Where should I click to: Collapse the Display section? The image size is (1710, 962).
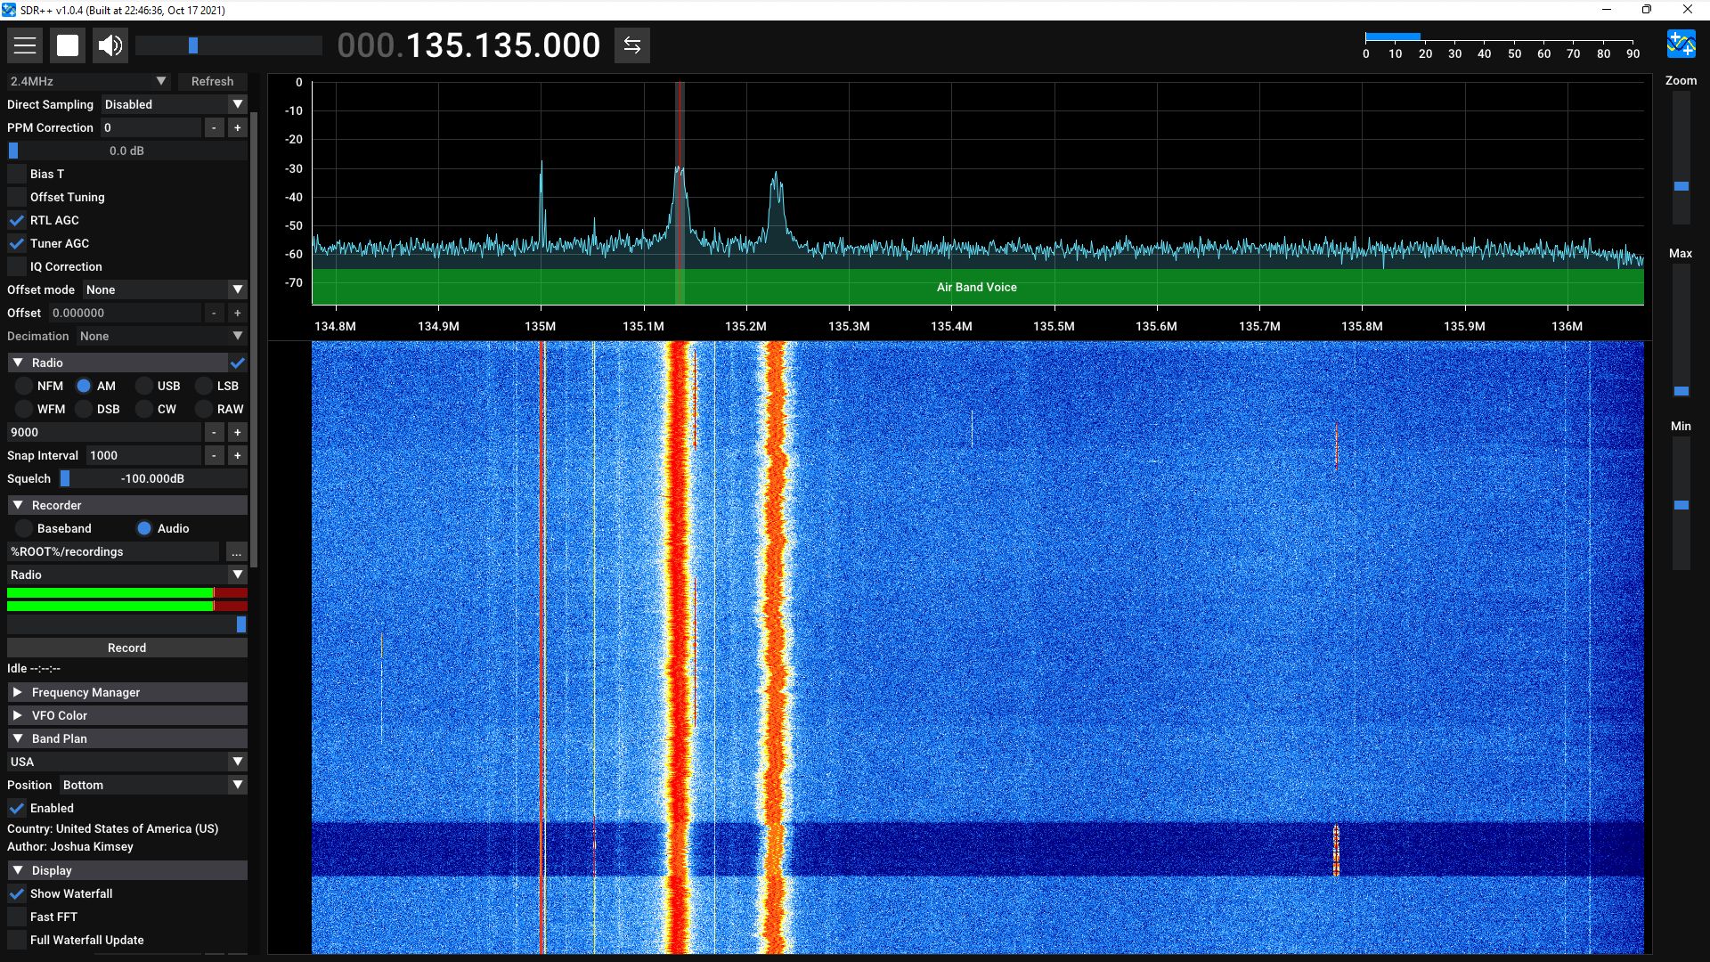click(x=126, y=870)
